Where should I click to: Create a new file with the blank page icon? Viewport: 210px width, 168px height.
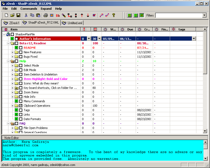point(6,15)
